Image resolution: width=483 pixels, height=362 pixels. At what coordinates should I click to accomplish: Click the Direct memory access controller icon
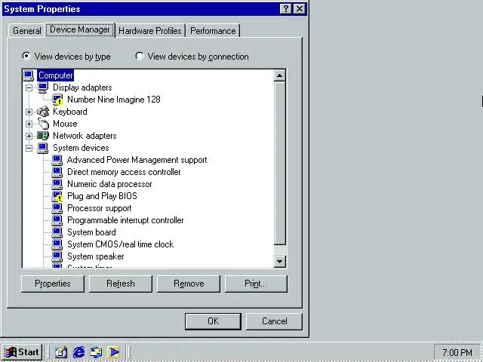57,172
